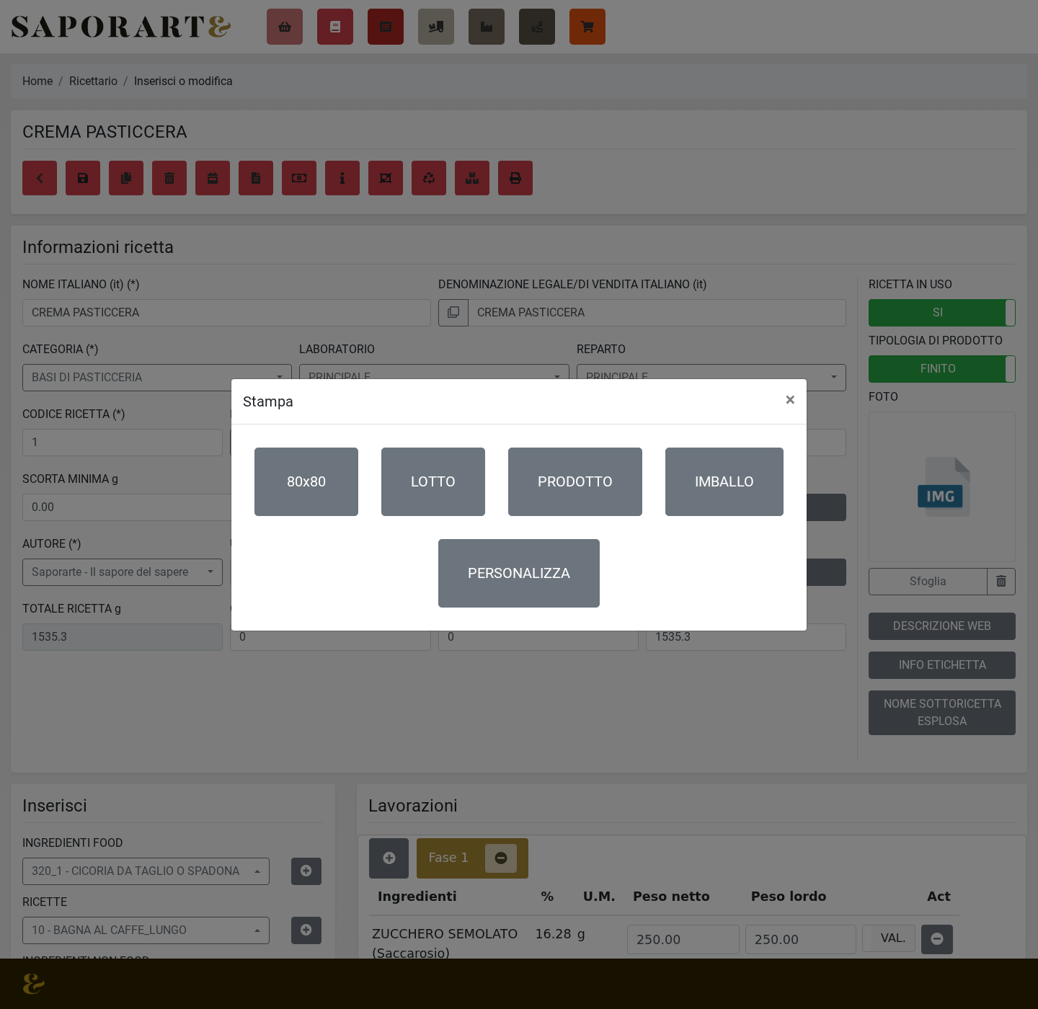The image size is (1038, 1009).
Task: Click the shopping basket icon in header
Action: click(285, 27)
